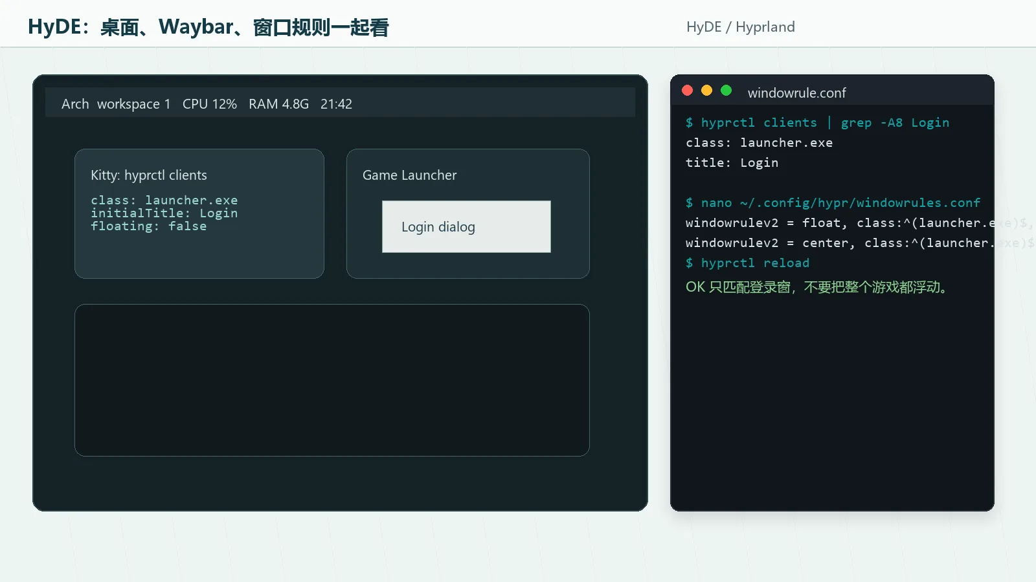Click the CPU 12% Waybar module
The width and height of the screenshot is (1036, 582).
(210, 104)
